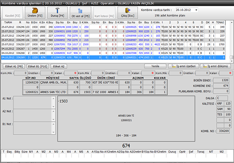The height and width of the screenshot is (163, 234).
Task: Click the DALGA field showing C
Action: (x=222, y=98)
